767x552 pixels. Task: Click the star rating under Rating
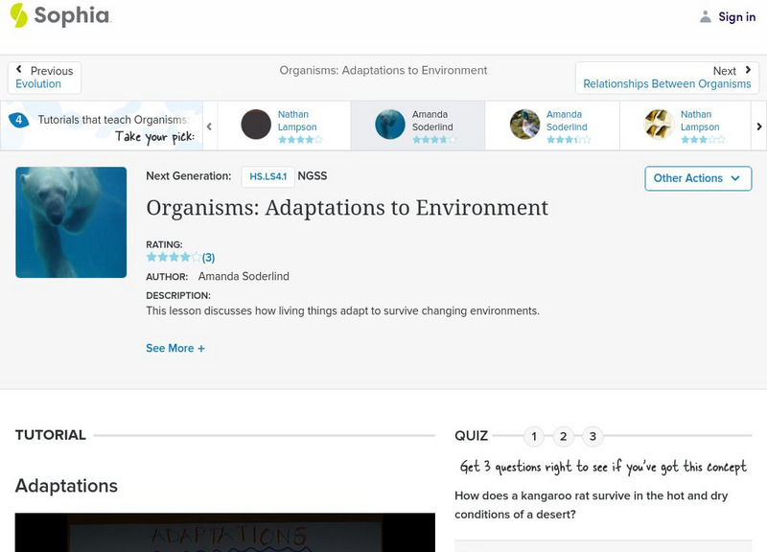pos(173,257)
